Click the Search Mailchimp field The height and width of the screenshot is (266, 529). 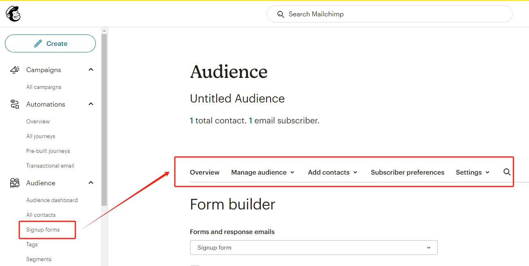click(389, 14)
